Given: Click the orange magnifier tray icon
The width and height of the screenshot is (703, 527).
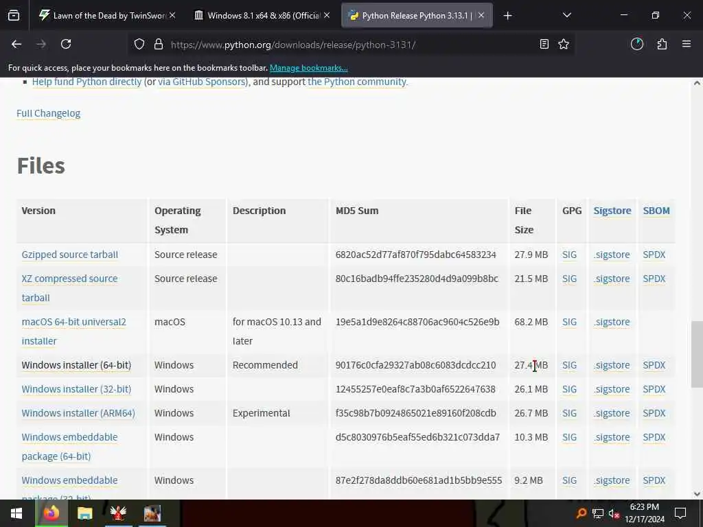Looking at the screenshot, I should 581,513.
